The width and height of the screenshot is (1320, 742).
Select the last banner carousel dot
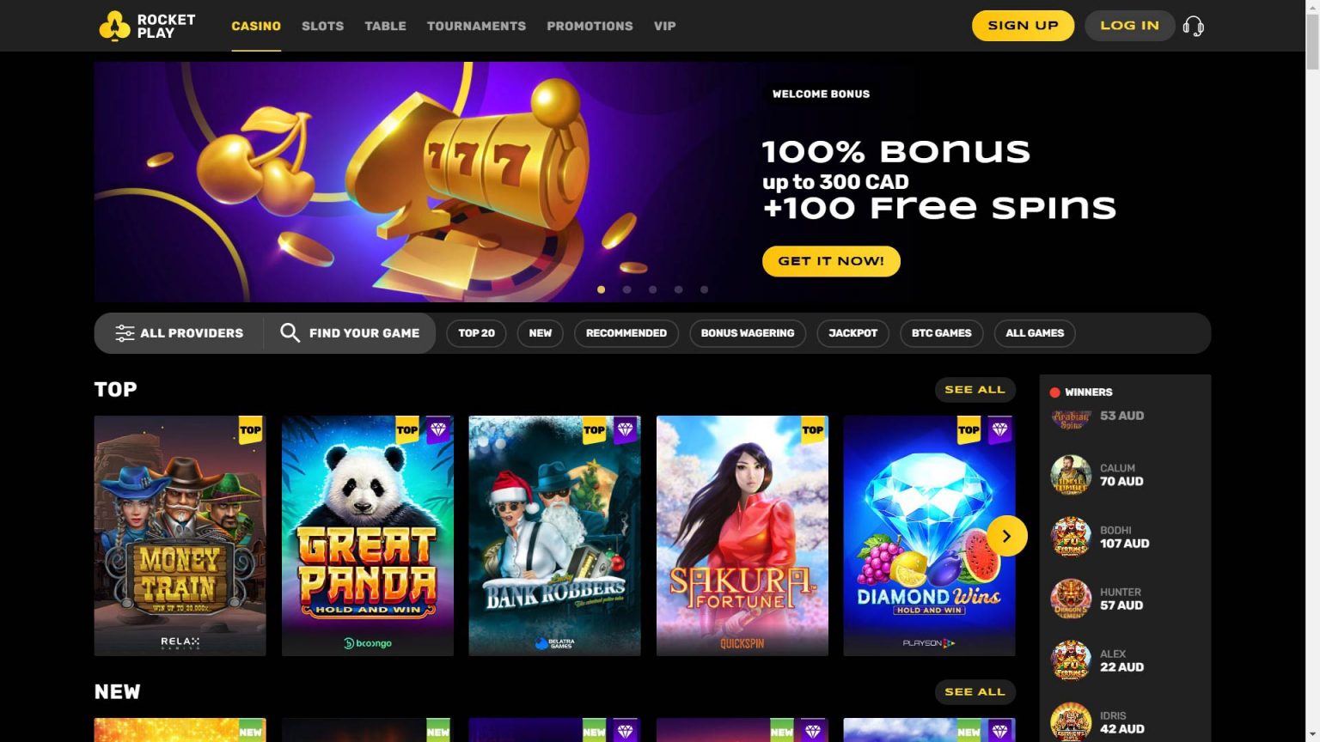[705, 289]
